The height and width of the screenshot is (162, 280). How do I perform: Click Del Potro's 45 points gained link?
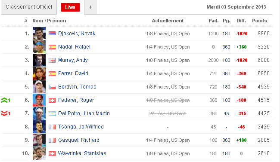226,113
